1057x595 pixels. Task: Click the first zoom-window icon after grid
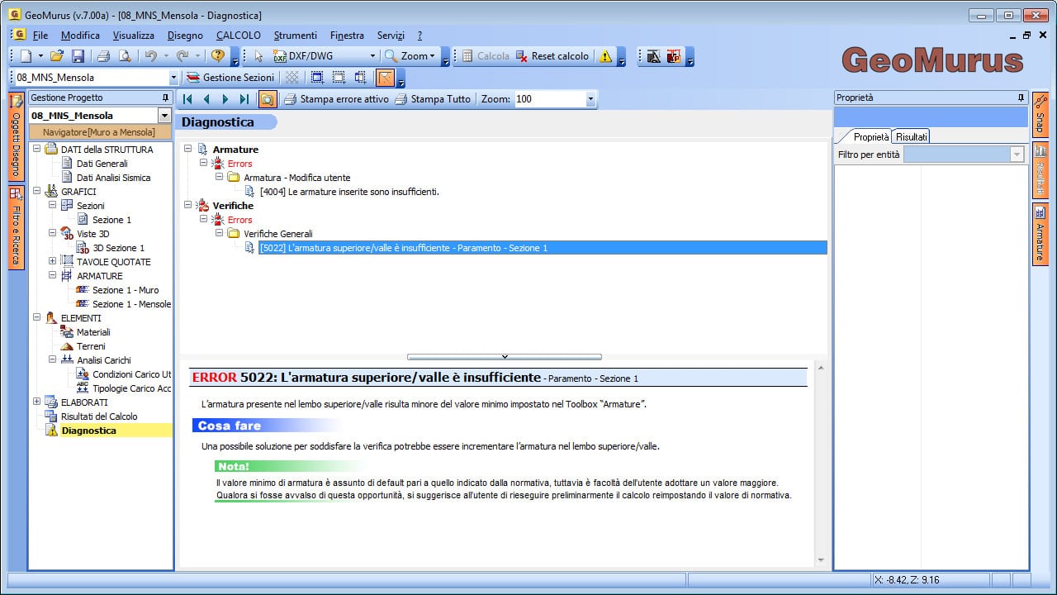point(317,78)
